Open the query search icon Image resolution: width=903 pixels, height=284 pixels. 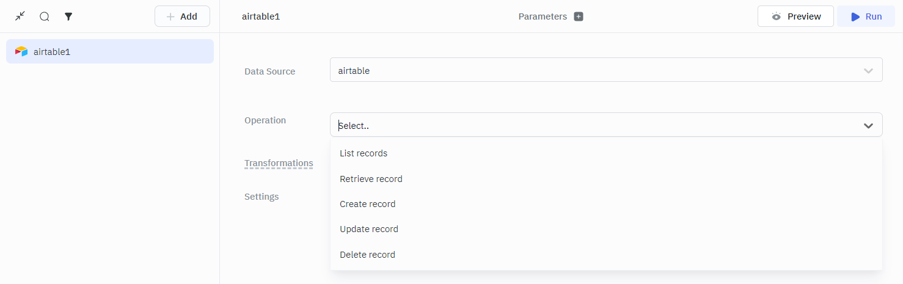coord(45,16)
